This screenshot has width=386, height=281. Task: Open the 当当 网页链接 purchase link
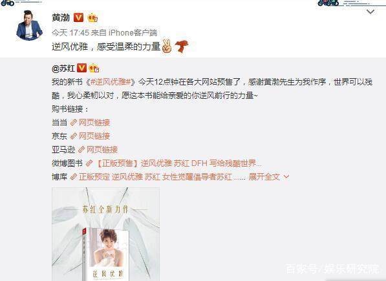pos(90,123)
